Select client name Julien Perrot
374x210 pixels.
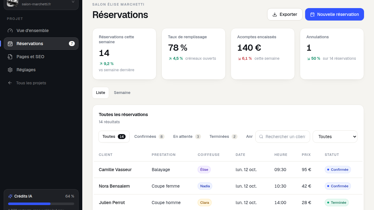[112, 203]
